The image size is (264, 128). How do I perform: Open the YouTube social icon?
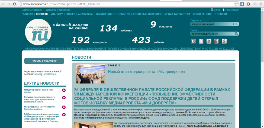click(x=209, y=41)
